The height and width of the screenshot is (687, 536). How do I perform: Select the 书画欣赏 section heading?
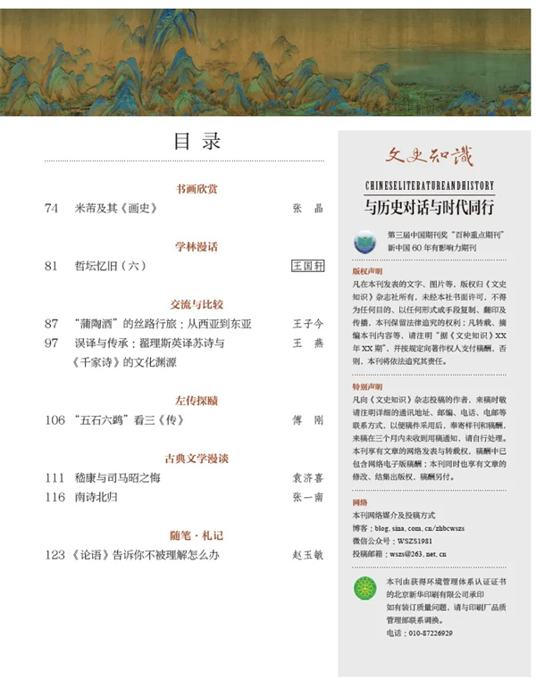pyautogui.click(x=197, y=189)
